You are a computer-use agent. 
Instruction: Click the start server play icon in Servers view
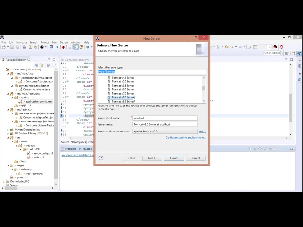[x=260, y=149]
